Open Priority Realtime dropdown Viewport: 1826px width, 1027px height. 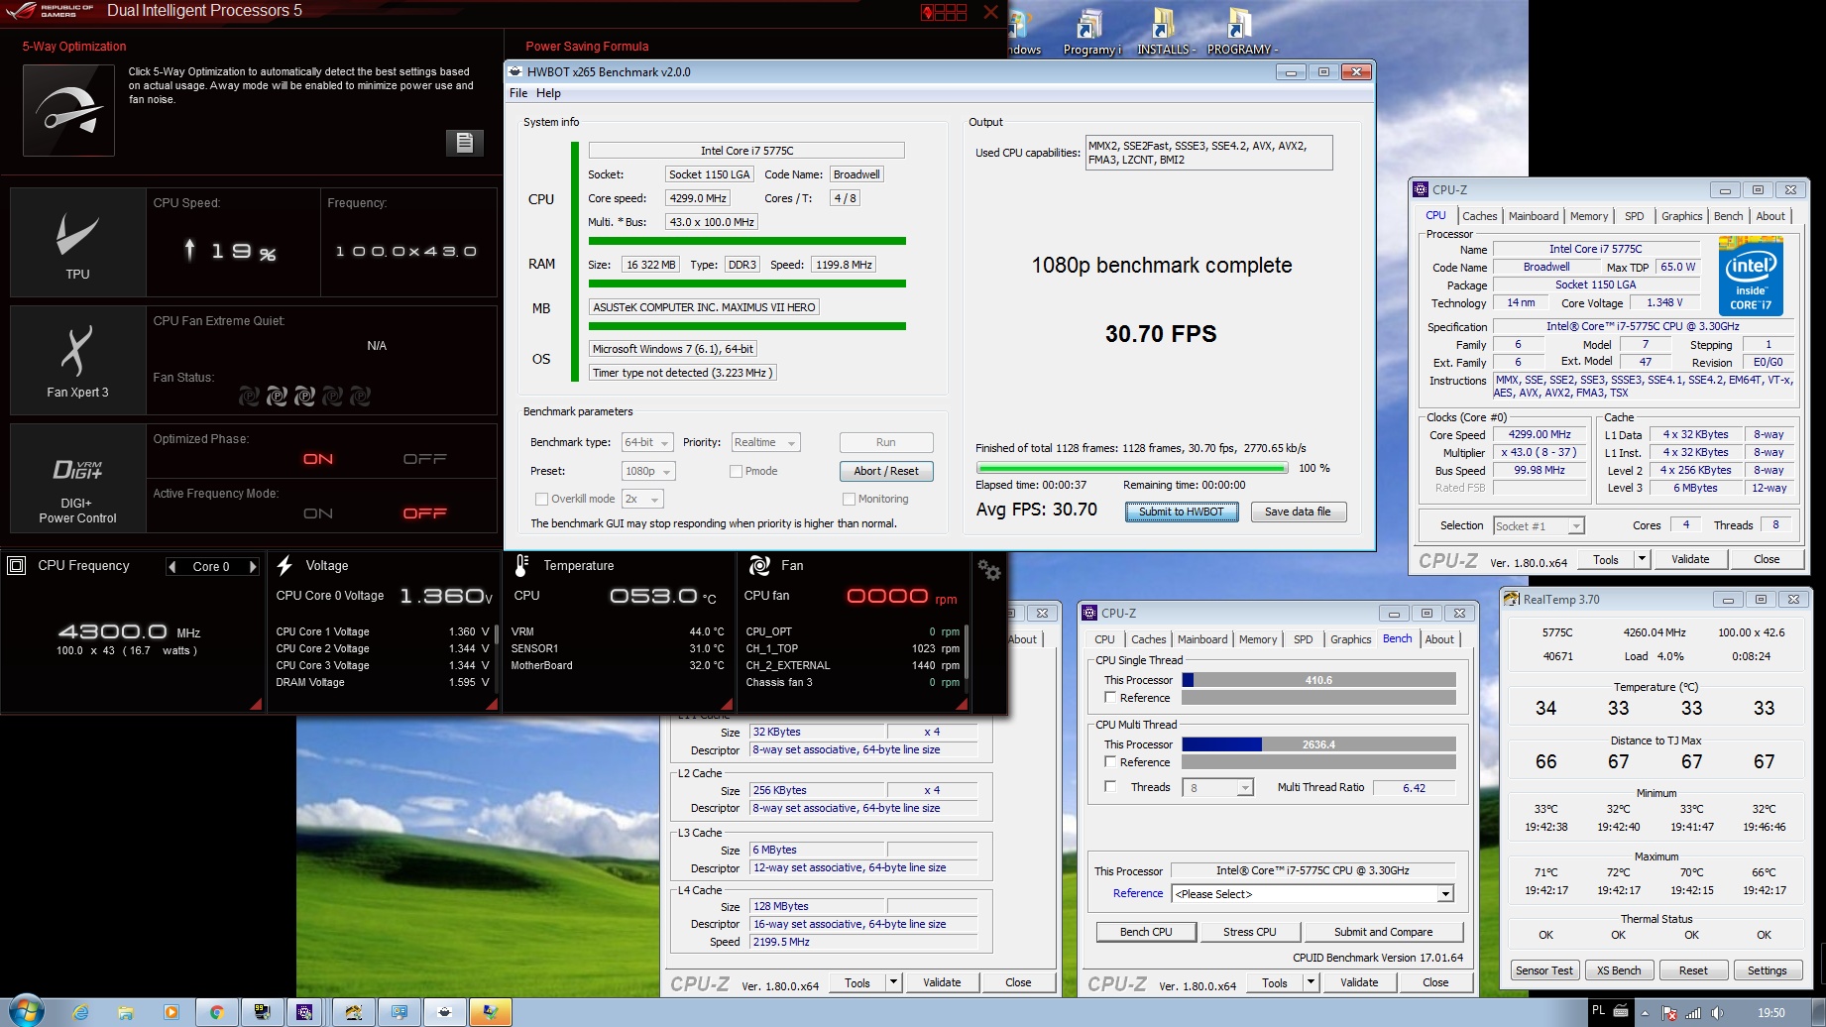click(765, 443)
